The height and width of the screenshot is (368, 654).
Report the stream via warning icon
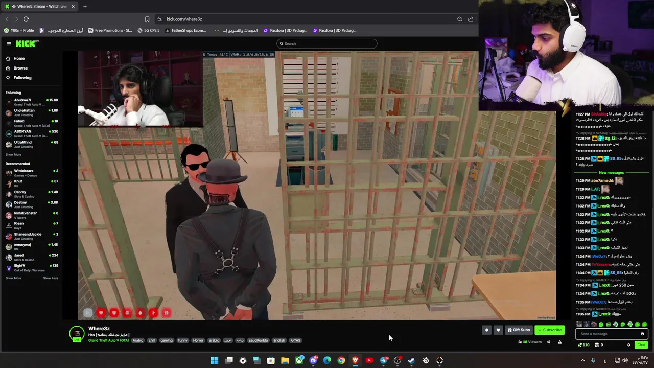pos(559,342)
